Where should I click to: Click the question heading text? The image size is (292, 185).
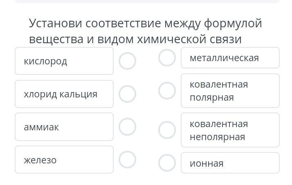click(x=145, y=31)
